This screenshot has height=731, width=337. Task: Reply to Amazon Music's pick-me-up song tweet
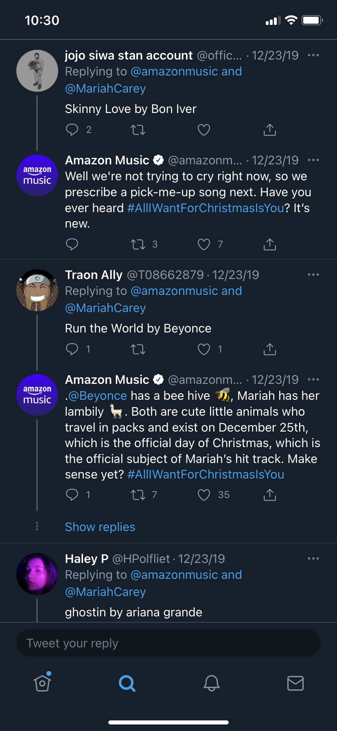[x=72, y=244]
